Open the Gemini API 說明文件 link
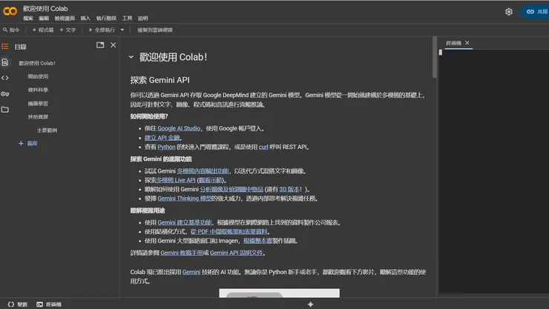549x309 pixels. pos(237,253)
